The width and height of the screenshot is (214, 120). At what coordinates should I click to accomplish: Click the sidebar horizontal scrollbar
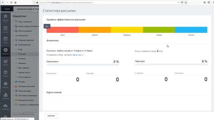23,114
